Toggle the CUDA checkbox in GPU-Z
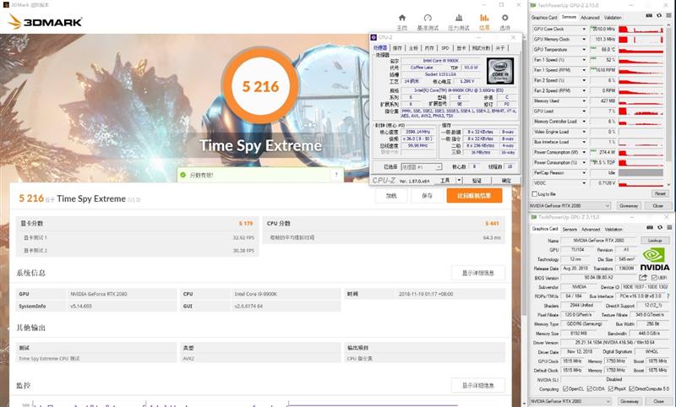The height and width of the screenshot is (407, 676). click(x=589, y=389)
